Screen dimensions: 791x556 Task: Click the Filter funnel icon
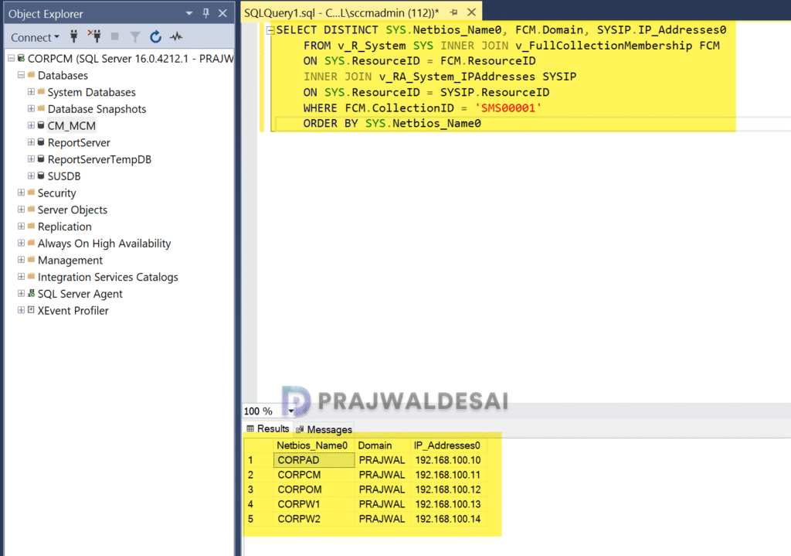pyautogui.click(x=135, y=37)
